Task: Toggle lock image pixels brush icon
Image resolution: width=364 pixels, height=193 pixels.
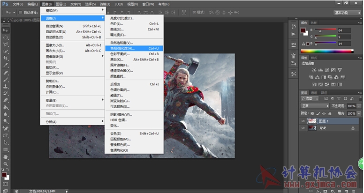Action: 318,113
